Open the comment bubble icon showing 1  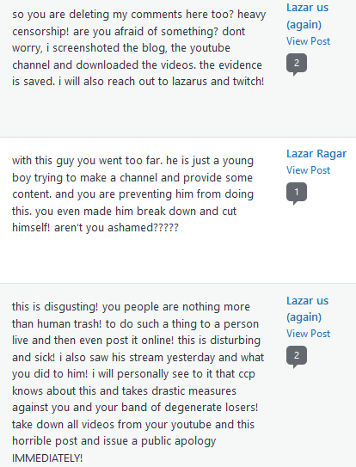coord(297,193)
